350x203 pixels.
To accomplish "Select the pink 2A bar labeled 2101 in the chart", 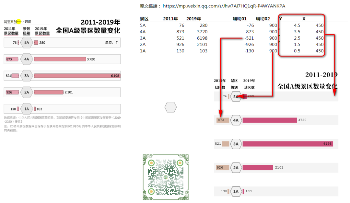I will click(x=258, y=168).
